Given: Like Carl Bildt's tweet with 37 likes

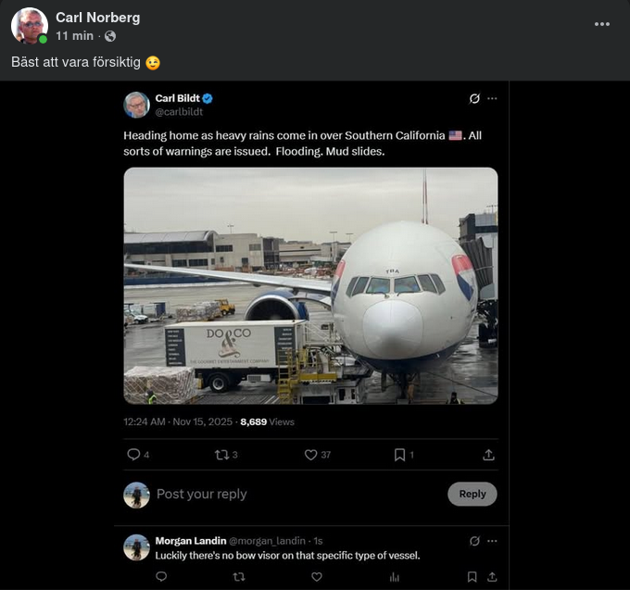Looking at the screenshot, I should click(311, 455).
